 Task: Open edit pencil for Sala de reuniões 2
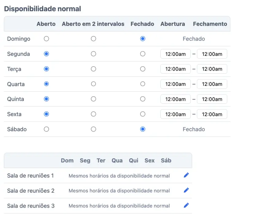[x=186, y=190]
